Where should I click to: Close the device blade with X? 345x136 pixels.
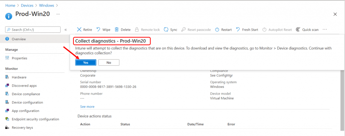point(335,14)
